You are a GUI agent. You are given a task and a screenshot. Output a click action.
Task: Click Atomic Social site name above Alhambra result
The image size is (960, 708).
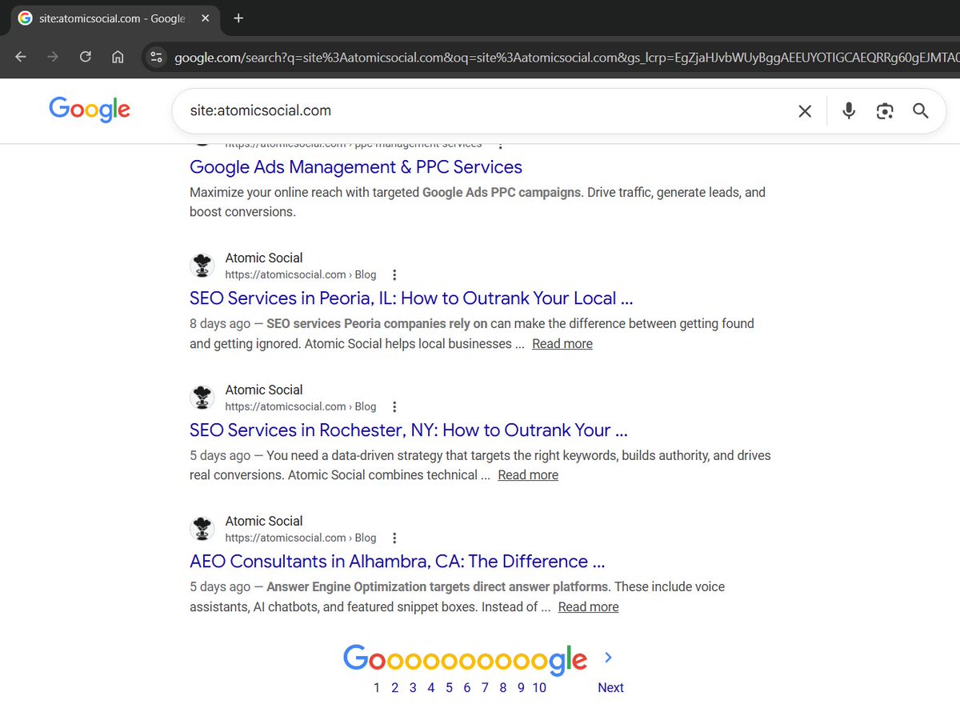coord(264,522)
